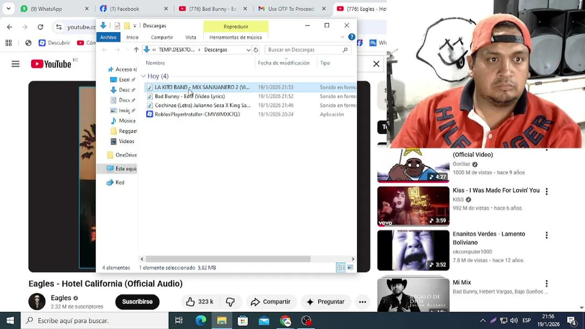Image resolution: width=585 pixels, height=329 pixels.
Task: Switch to Vista ribbon tab
Action: (x=191, y=37)
